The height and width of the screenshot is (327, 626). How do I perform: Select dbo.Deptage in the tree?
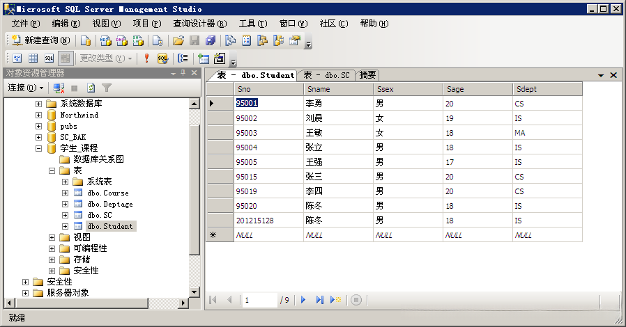tap(109, 204)
